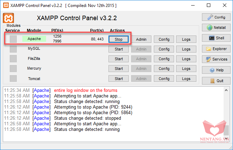Open Config for the FileZilla module
Viewport: 233px width, 150px height.
click(164, 59)
